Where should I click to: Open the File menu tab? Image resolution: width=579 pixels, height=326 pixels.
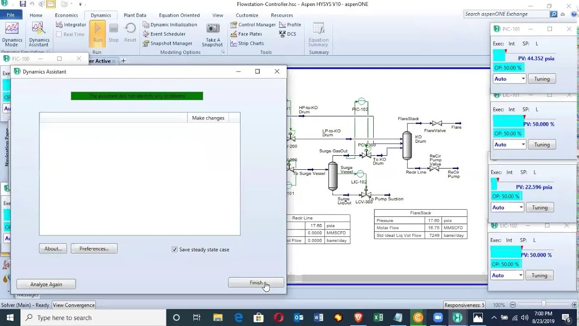click(10, 15)
